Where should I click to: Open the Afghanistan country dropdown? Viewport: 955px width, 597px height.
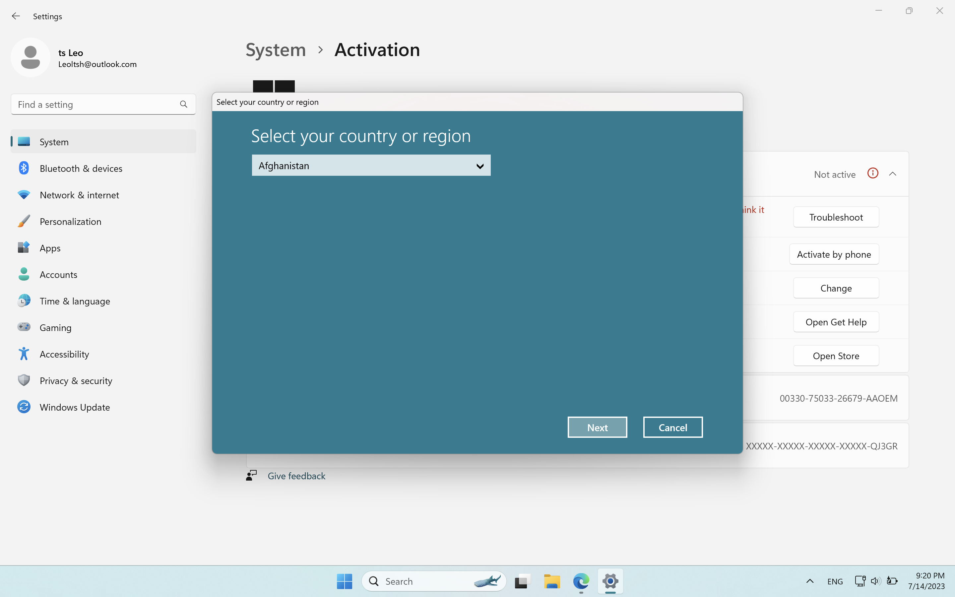click(x=371, y=166)
